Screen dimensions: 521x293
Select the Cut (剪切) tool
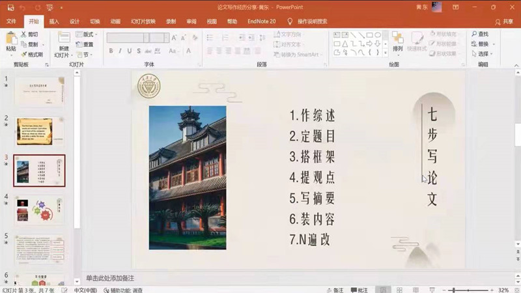(29, 34)
